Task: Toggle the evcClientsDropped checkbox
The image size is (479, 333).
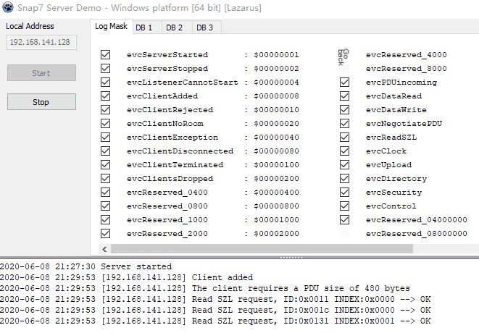Action: pos(105,178)
